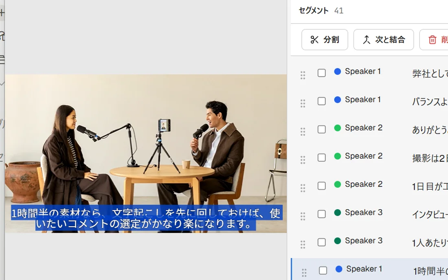
Task: Click drag handle of highlighted 1時間半 row
Action: coord(304,273)
